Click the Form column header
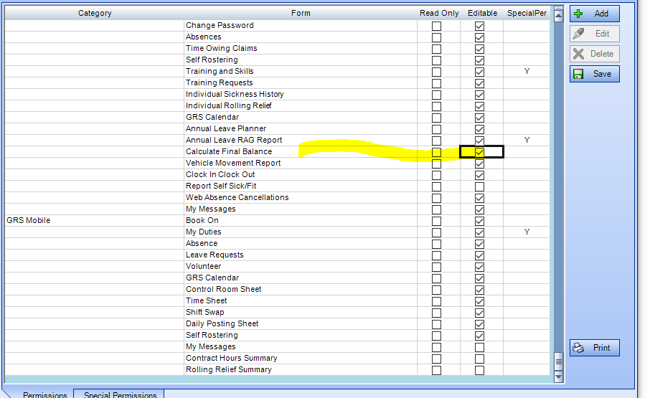The image size is (650, 398). pos(301,14)
